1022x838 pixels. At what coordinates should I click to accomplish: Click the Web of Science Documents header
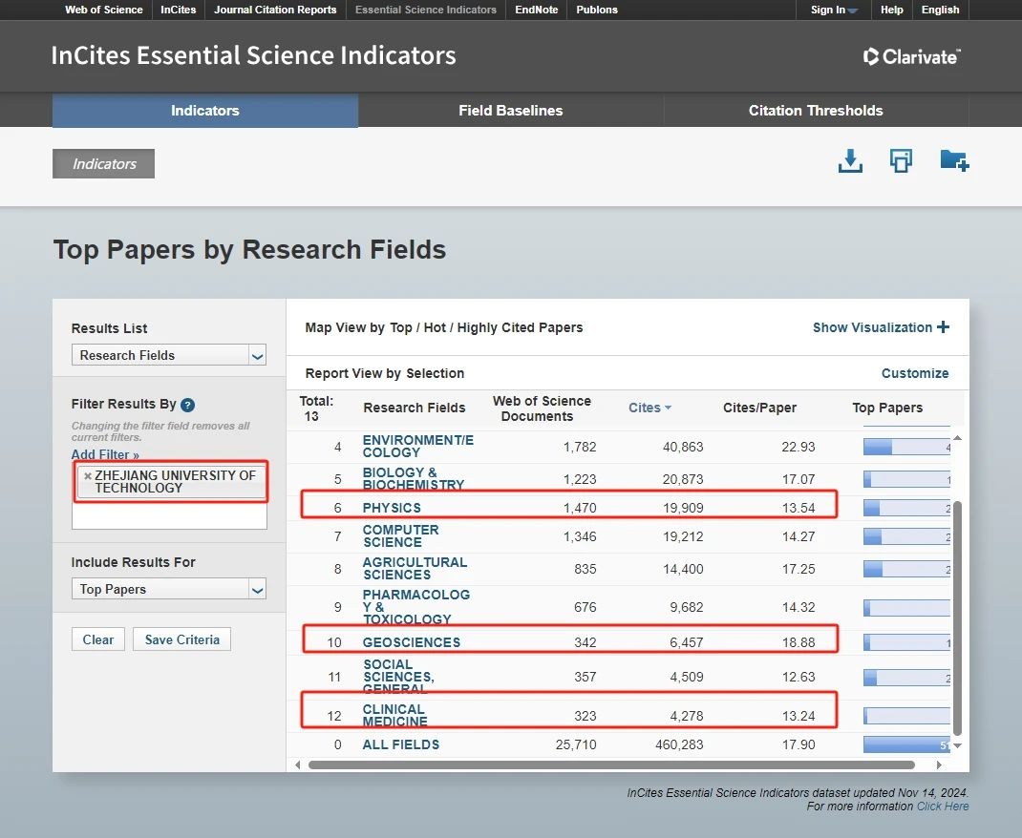click(x=541, y=409)
